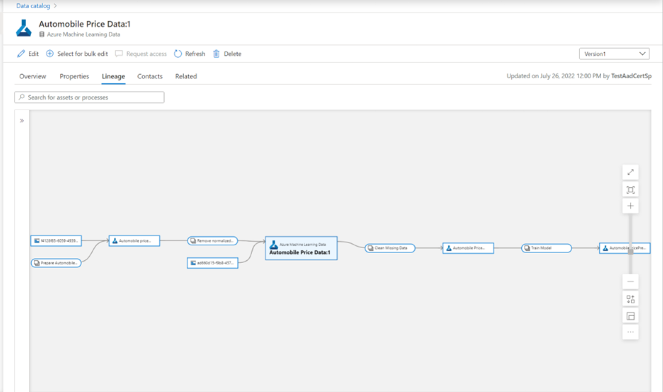This screenshot has height=392, width=663.
Task: Select the Automobile Price node after Clean Missing Data
Action: coord(468,248)
